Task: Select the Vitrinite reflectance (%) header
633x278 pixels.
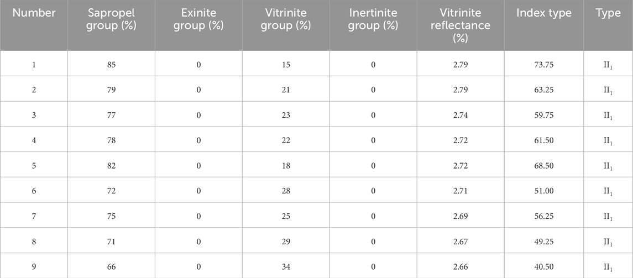Action: point(460,25)
